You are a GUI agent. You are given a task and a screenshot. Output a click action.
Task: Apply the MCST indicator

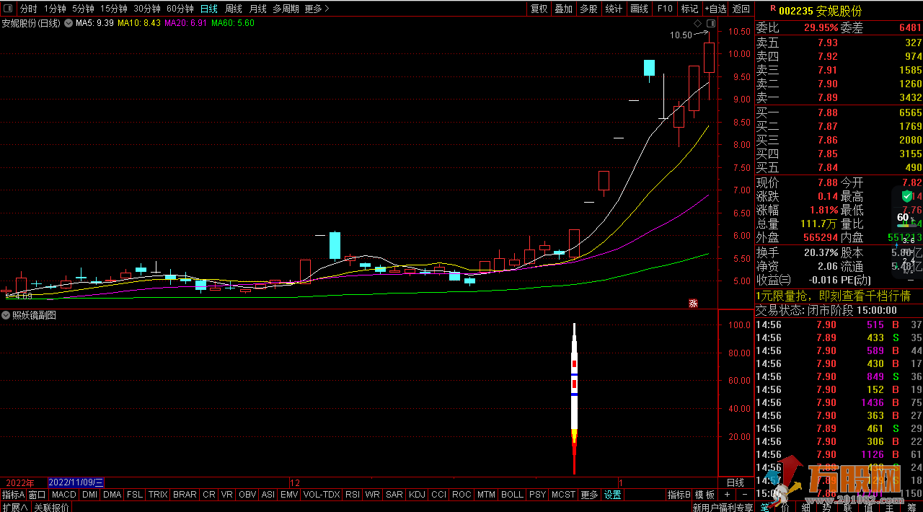pyautogui.click(x=563, y=495)
